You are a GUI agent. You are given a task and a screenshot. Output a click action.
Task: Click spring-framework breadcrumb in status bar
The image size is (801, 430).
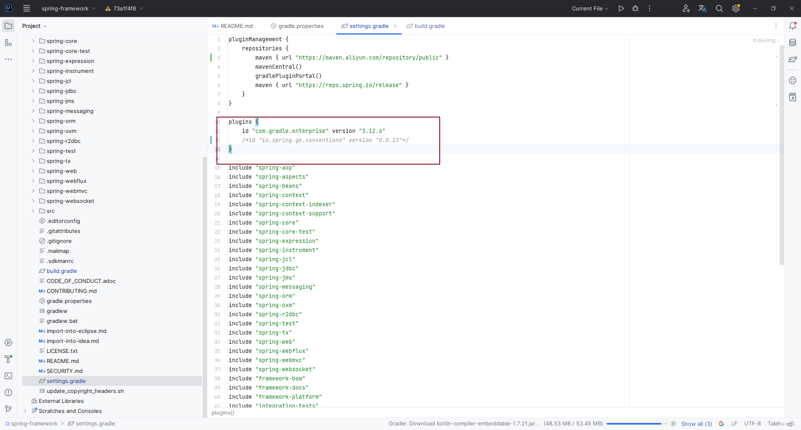(32, 424)
